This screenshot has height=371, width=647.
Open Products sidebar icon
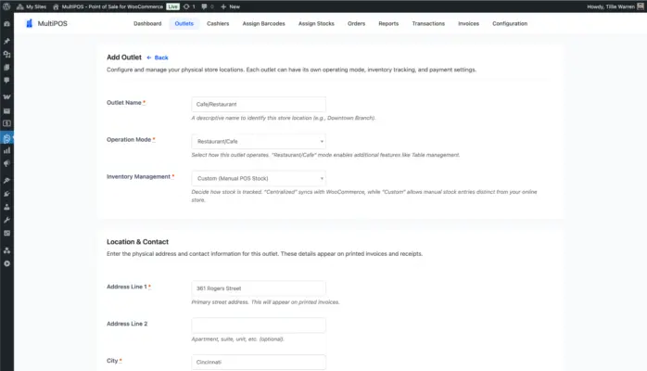[6, 110]
